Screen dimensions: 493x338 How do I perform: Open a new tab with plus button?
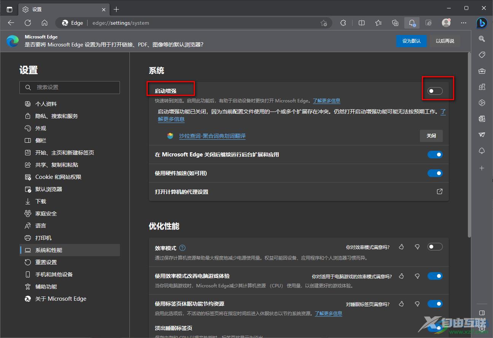pos(116,9)
